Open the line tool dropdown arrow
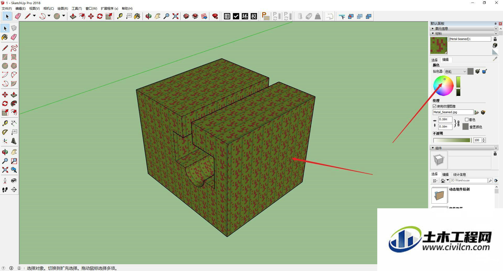The width and height of the screenshot is (503, 271). (34, 16)
